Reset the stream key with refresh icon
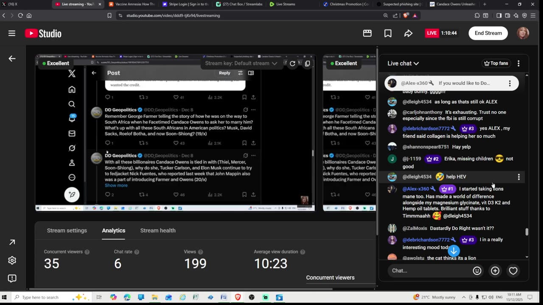The height and width of the screenshot is (305, 543). pos(292,64)
